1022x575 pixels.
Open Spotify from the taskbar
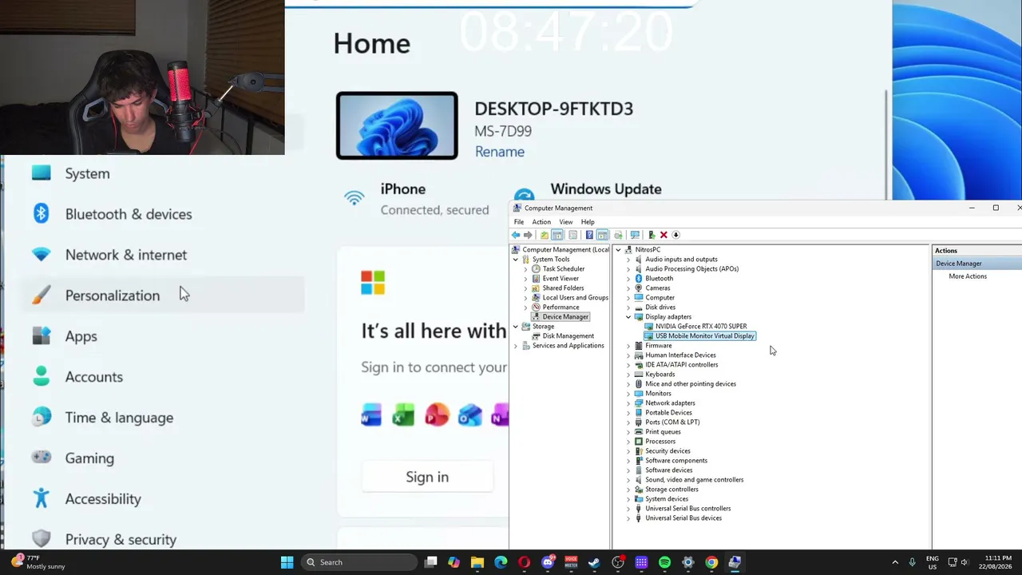pos(664,562)
